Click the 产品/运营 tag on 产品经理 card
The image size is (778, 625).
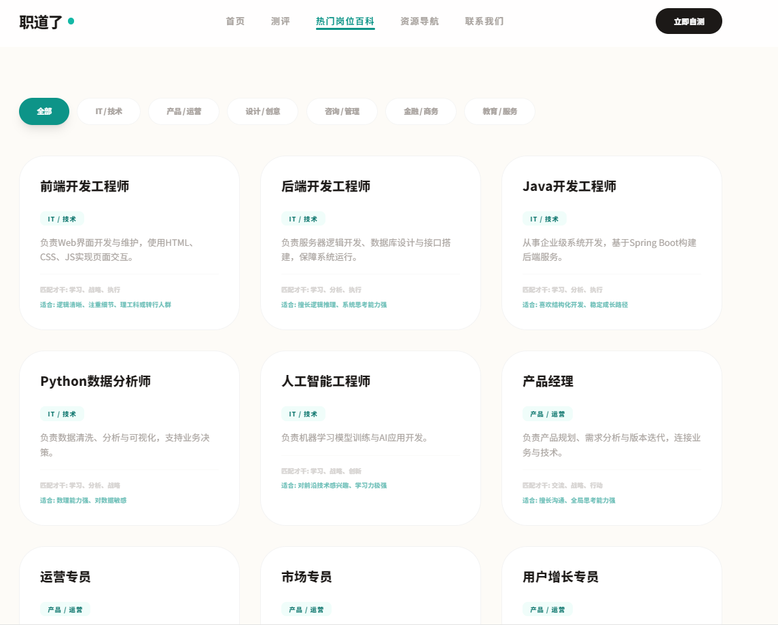point(548,414)
